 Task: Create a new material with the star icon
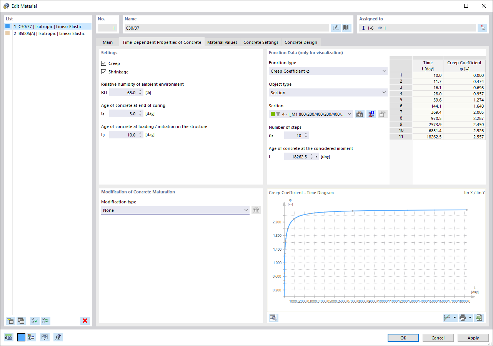pyautogui.click(x=10, y=321)
